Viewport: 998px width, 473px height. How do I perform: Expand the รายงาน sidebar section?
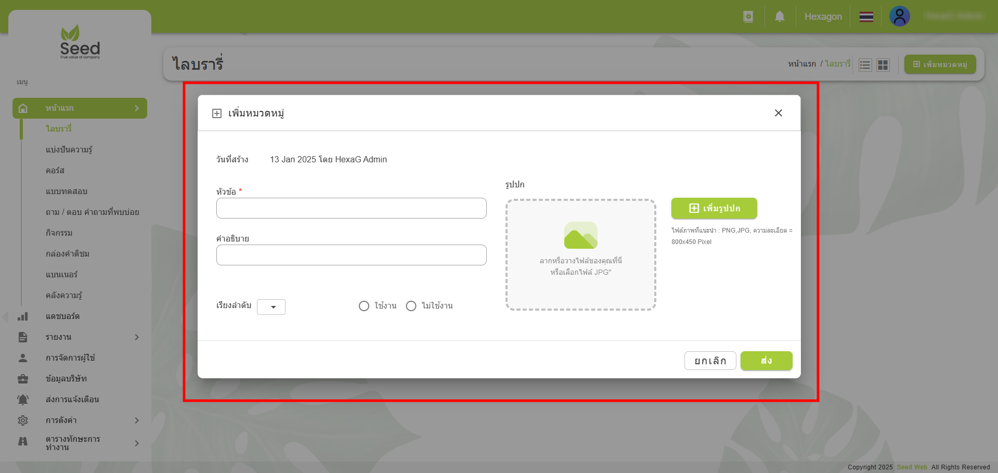pyautogui.click(x=137, y=337)
